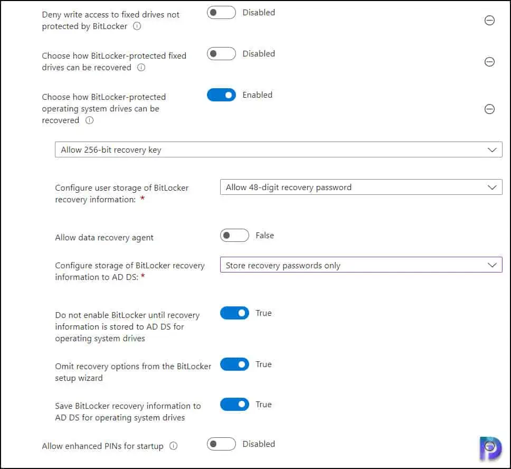This screenshot has width=511, height=469.
Task: Disable the operating system drives recovery toggle
Action: [x=221, y=95]
